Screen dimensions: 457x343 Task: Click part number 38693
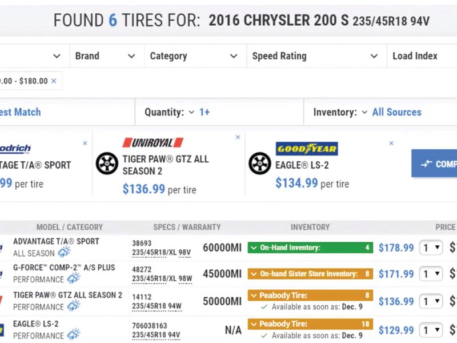142,244
